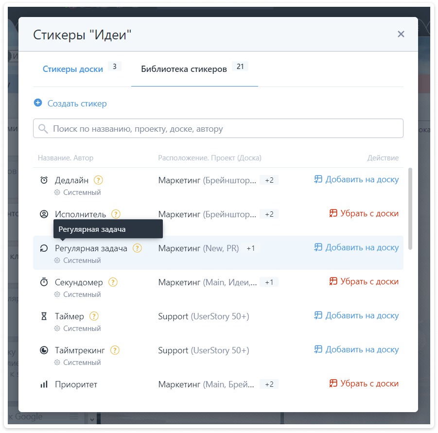Click the plus icon for Создать стикер

(38, 103)
